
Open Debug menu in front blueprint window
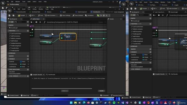[34, 9]
